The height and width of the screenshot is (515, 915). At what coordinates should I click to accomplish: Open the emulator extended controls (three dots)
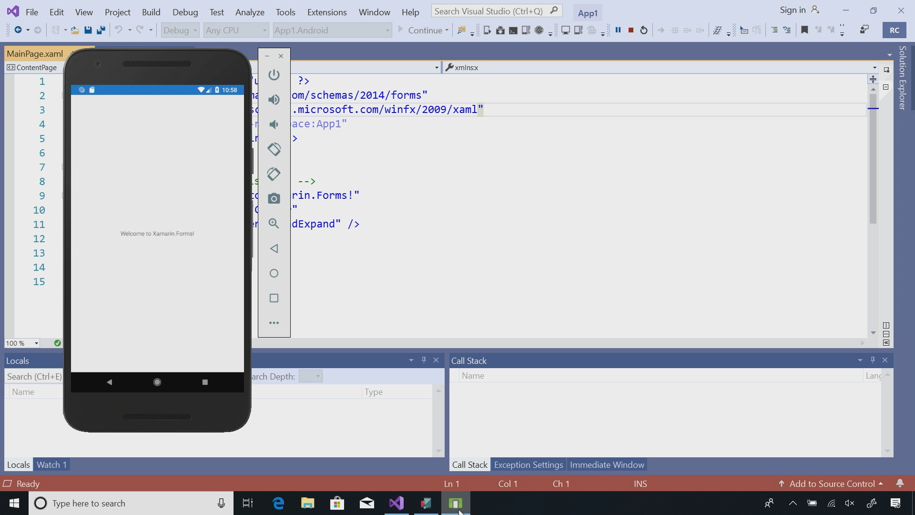pyautogui.click(x=274, y=323)
